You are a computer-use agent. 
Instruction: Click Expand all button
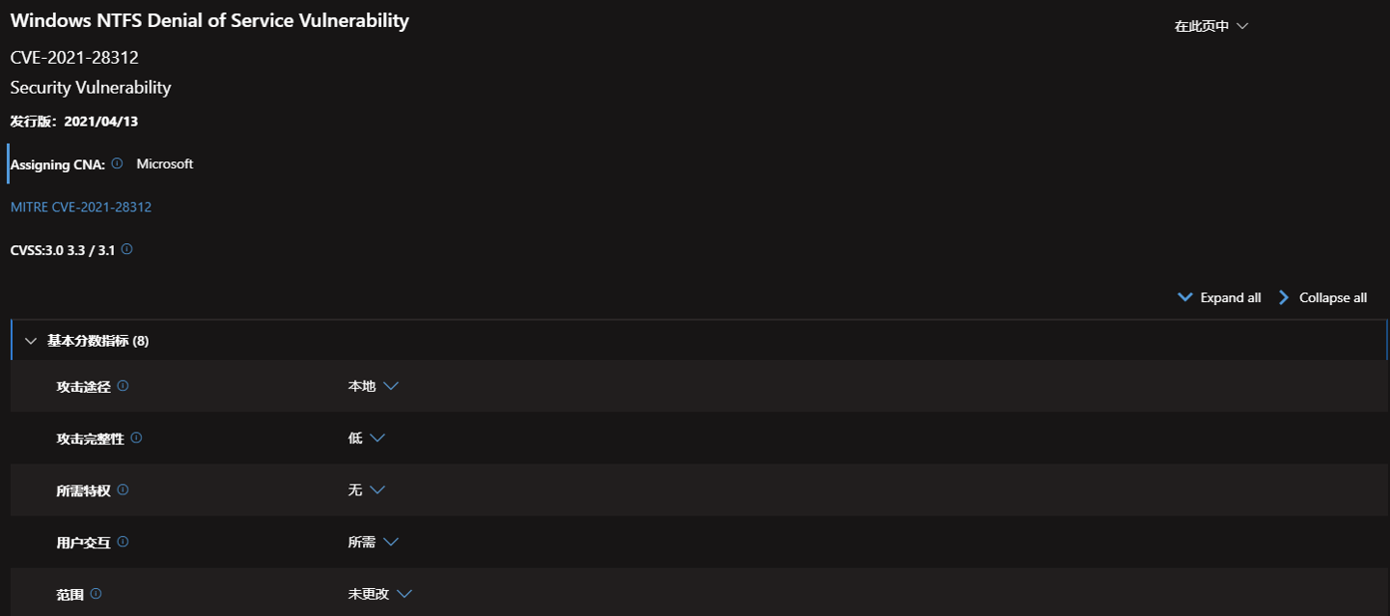(x=1219, y=297)
